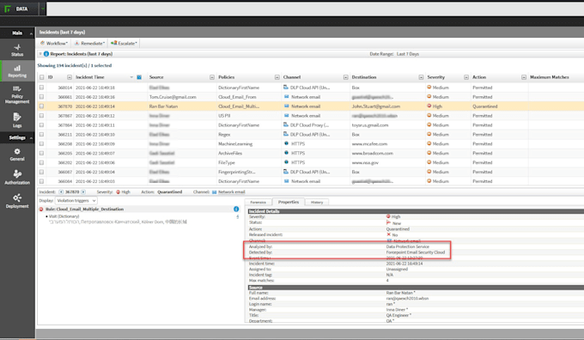Click the DLP Cloud API icon in row 368014

tap(286, 87)
